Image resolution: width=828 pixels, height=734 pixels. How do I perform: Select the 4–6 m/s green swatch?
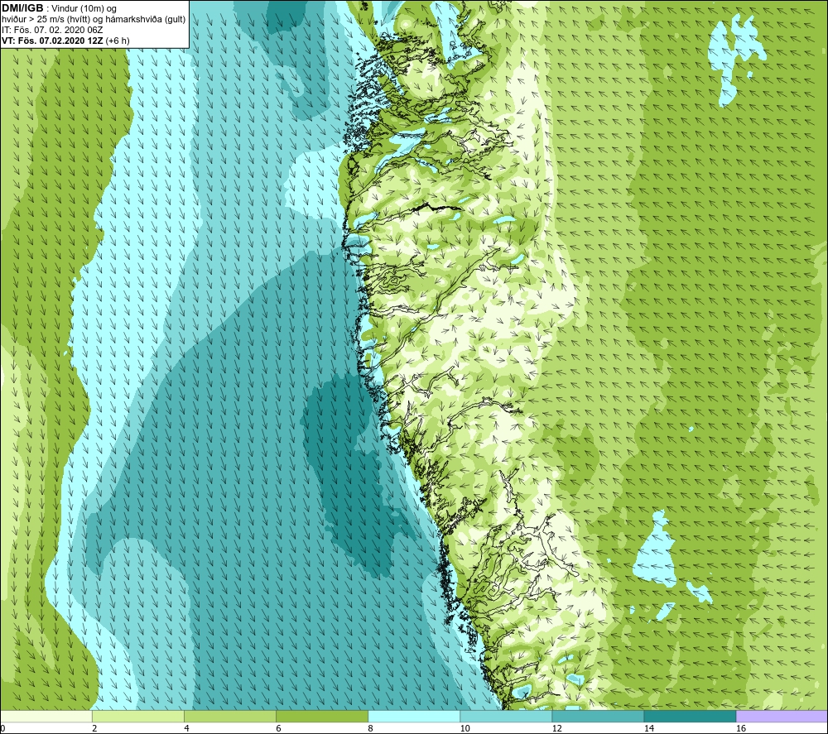(229, 717)
